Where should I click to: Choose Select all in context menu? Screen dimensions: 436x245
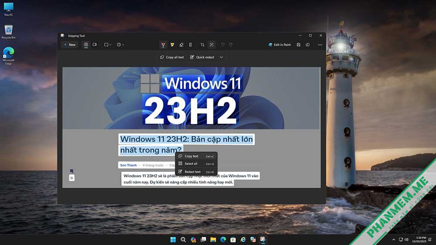click(x=196, y=164)
